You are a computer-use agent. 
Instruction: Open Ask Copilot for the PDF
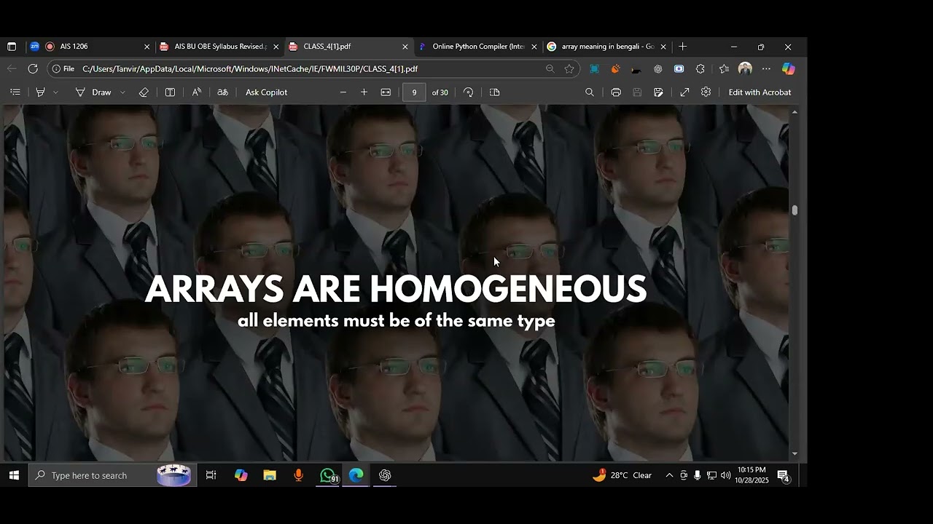point(266,92)
